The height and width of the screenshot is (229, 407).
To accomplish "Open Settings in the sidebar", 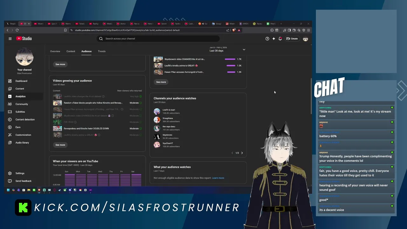I will [x=24, y=173].
